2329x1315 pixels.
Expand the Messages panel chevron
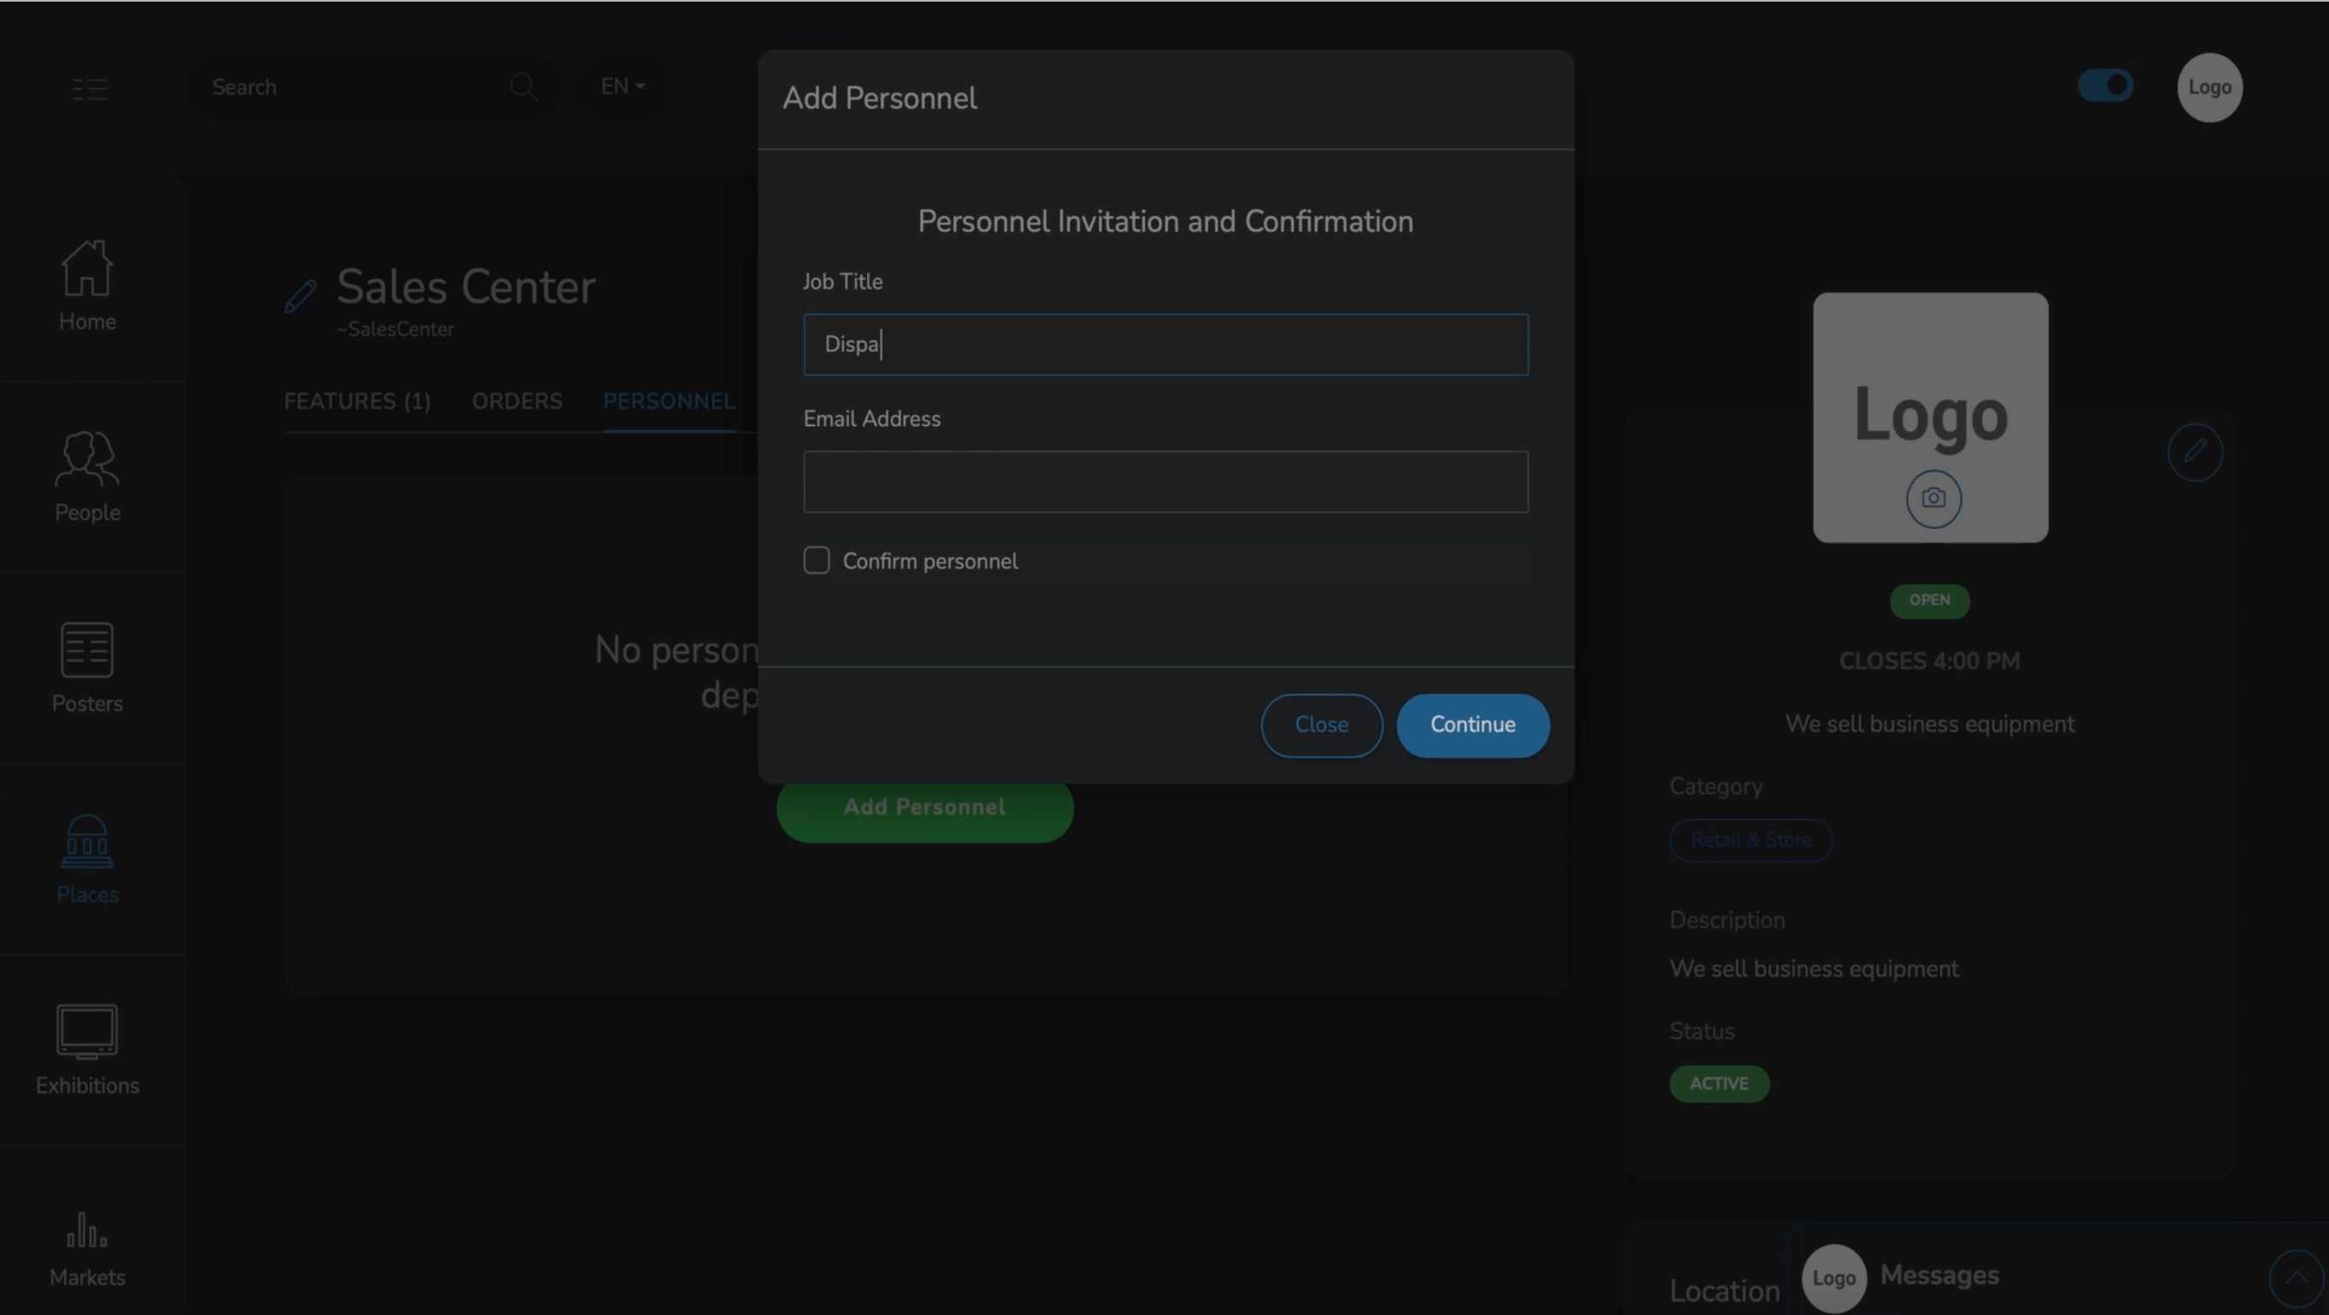pyautogui.click(x=2296, y=1277)
